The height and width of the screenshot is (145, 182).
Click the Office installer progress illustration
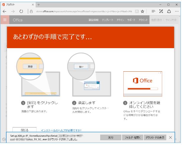click(x=143, y=84)
